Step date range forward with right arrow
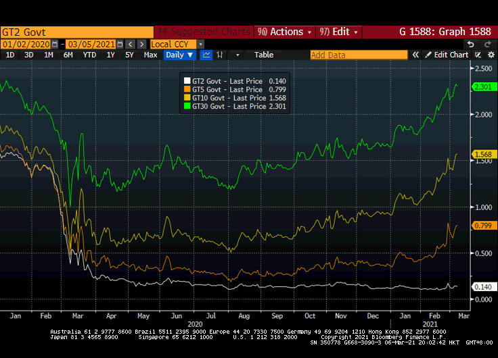Image resolution: width=498 pixels, height=358 pixels. point(141,44)
